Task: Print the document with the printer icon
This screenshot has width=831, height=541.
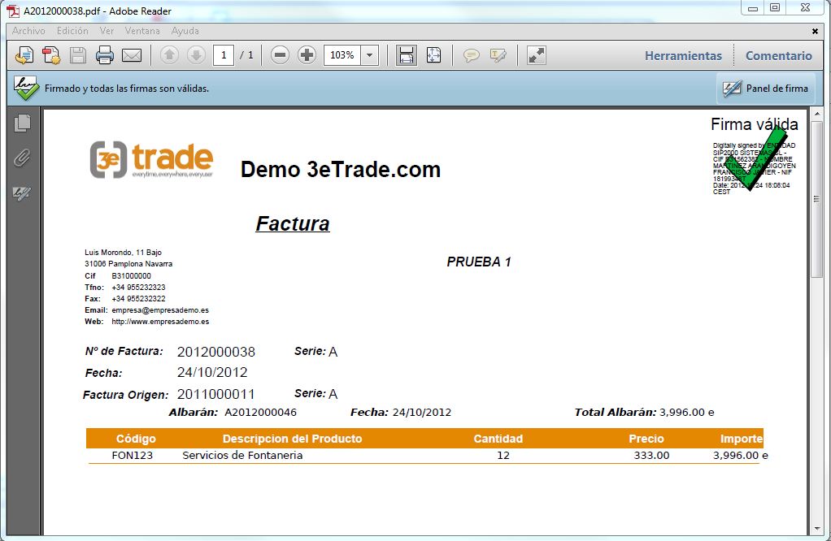Action: pos(104,55)
